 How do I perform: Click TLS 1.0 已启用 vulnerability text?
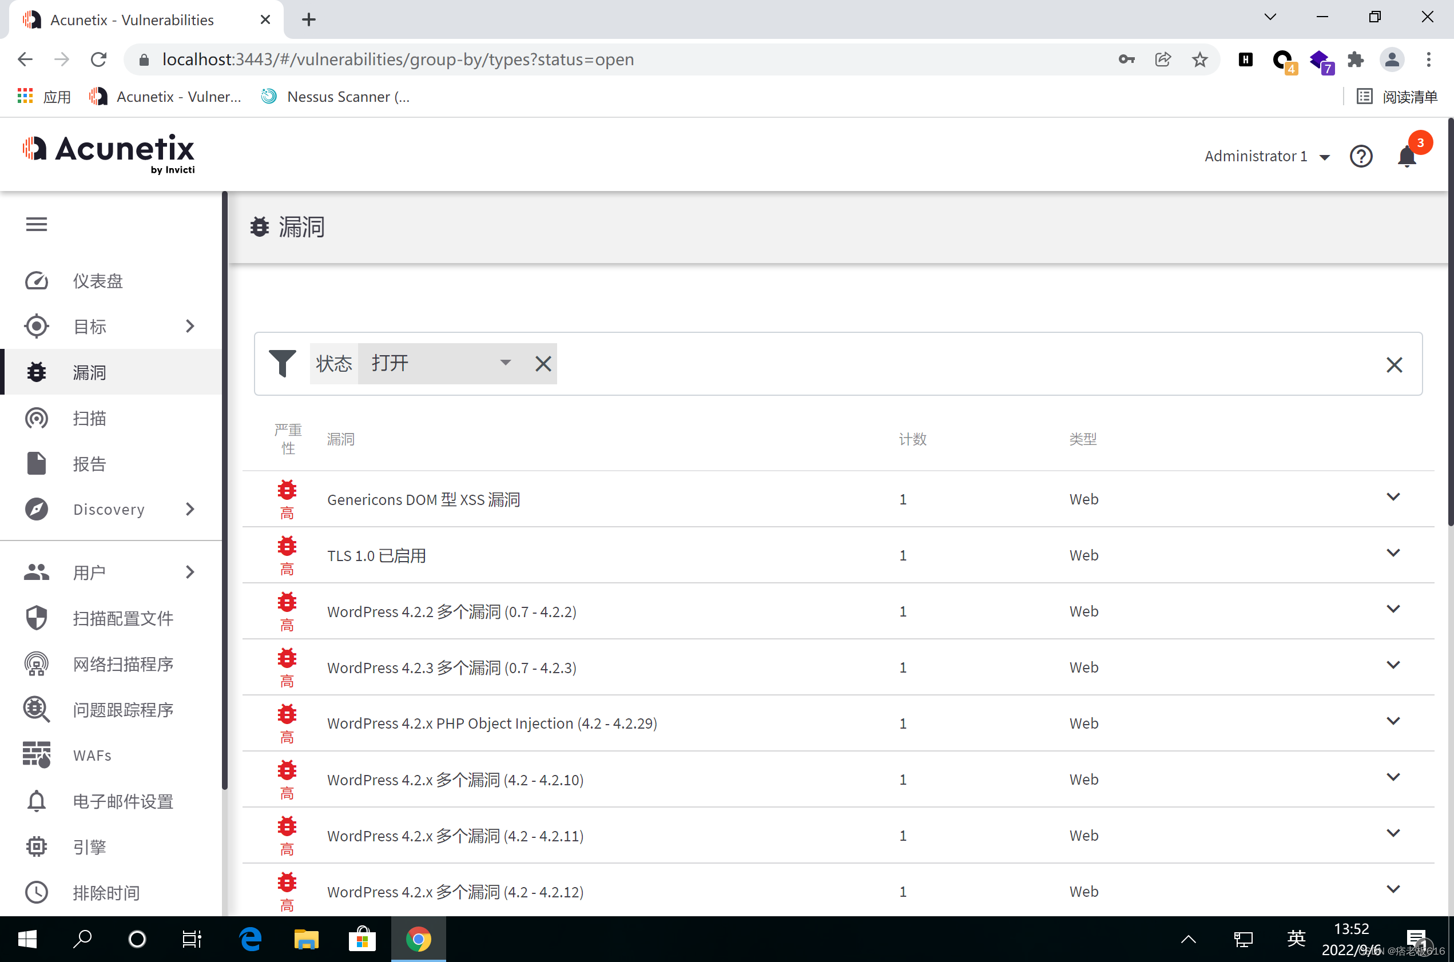pyautogui.click(x=376, y=556)
